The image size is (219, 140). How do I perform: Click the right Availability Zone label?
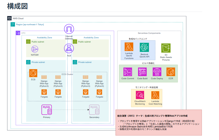[91, 37]
